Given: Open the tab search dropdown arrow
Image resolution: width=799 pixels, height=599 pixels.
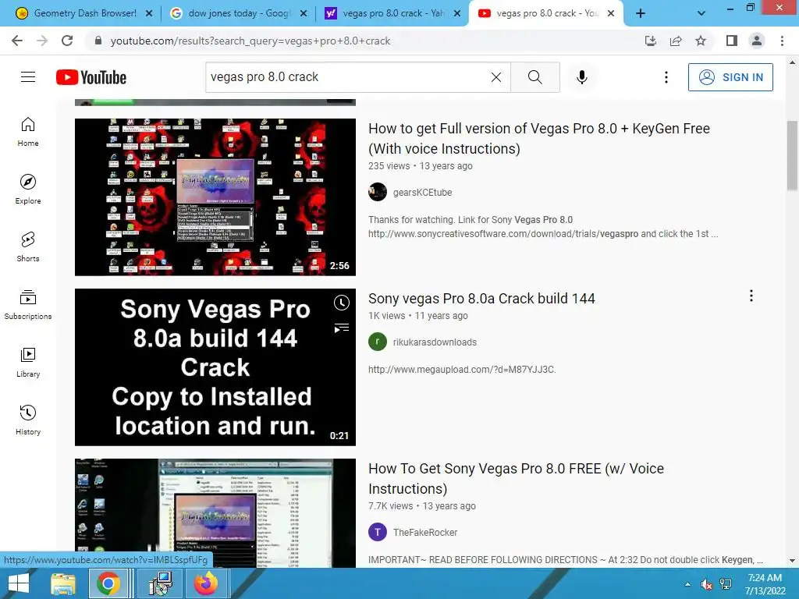Looking at the screenshot, I should (x=701, y=13).
